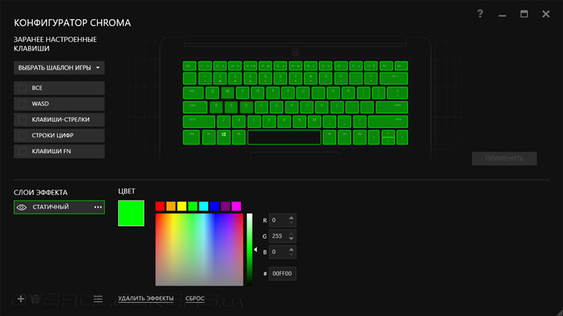Check the СТРОКИ ЦИФР checkbox

point(22,136)
